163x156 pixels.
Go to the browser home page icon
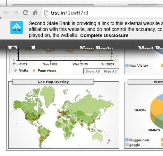(35, 13)
